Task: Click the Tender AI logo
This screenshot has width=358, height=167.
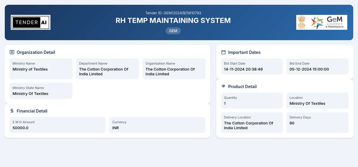Action: coord(30,22)
